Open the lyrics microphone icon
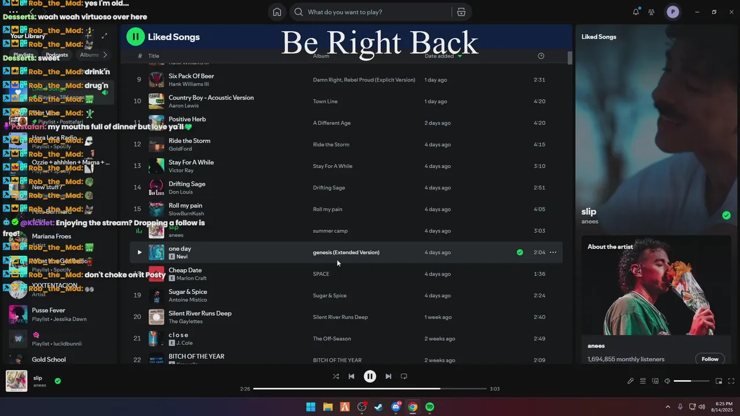The height and width of the screenshot is (416, 740). pos(631,381)
